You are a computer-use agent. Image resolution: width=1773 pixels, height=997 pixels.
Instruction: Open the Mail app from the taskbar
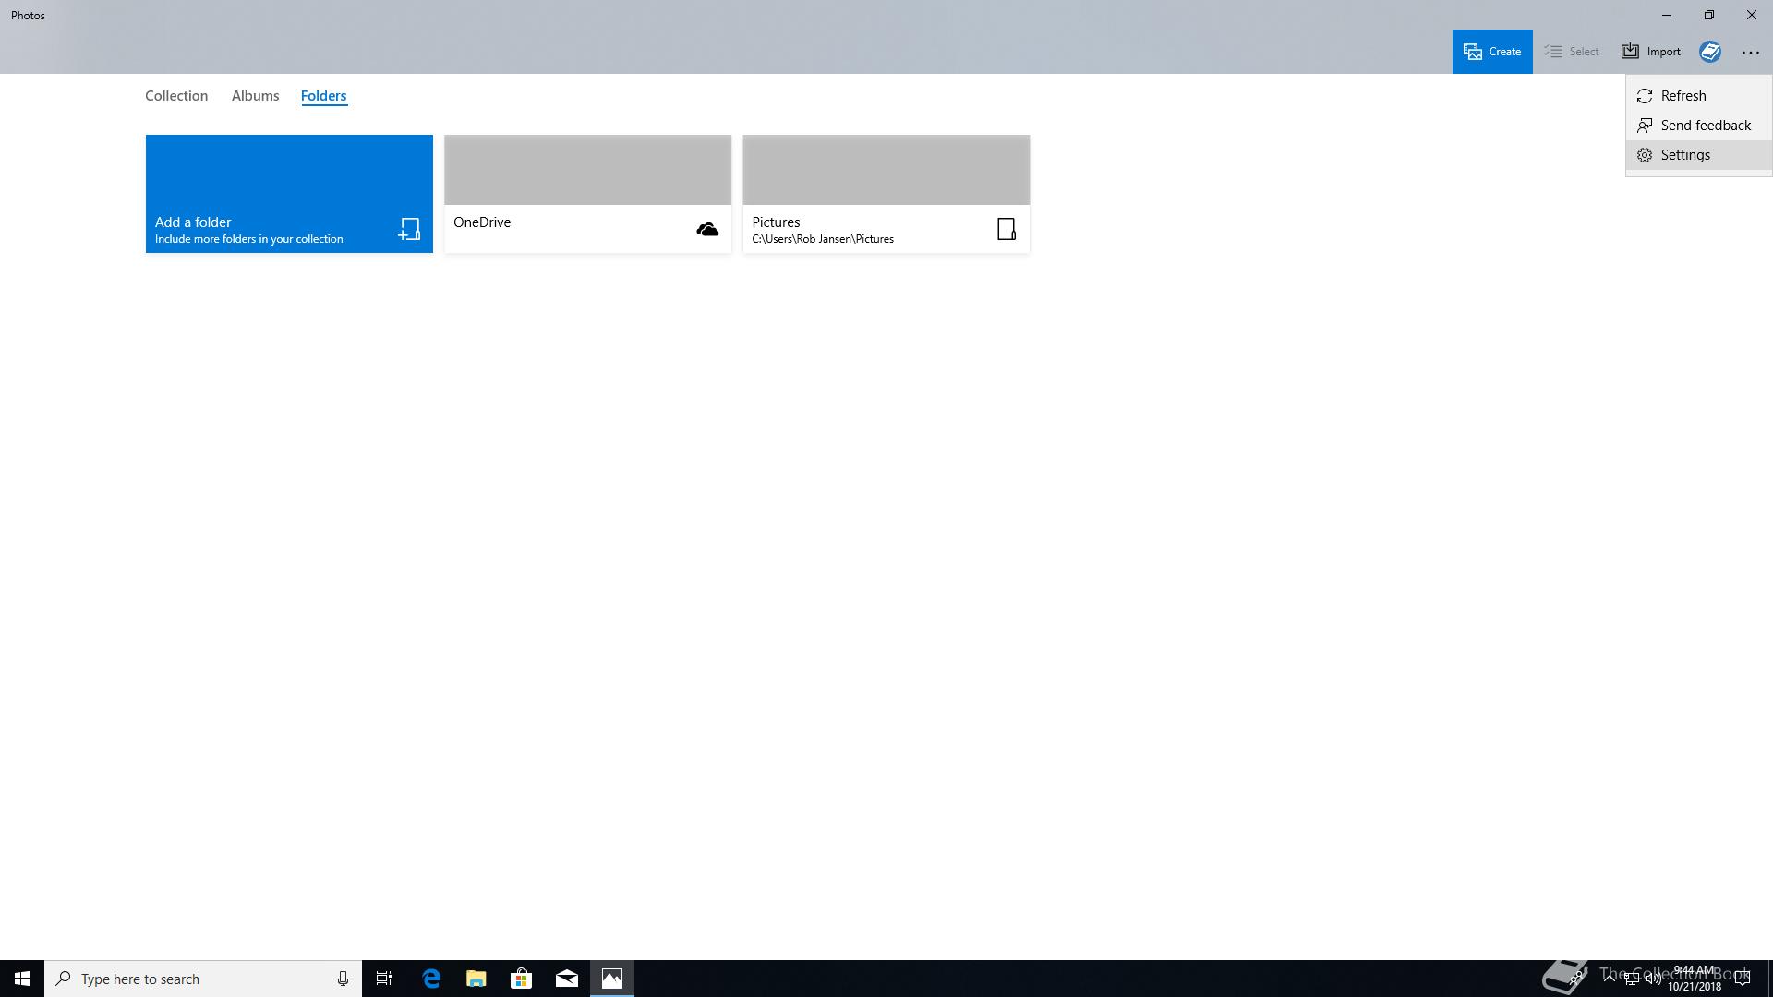click(567, 979)
